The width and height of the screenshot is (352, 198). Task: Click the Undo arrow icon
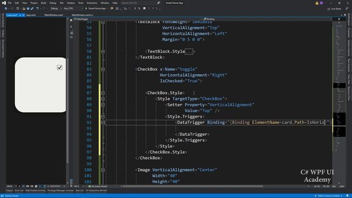tap(37, 9)
